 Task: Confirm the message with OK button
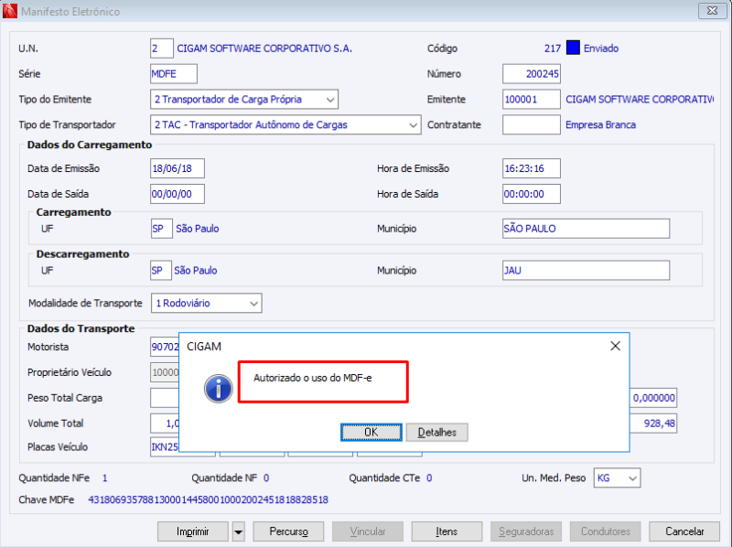click(371, 432)
